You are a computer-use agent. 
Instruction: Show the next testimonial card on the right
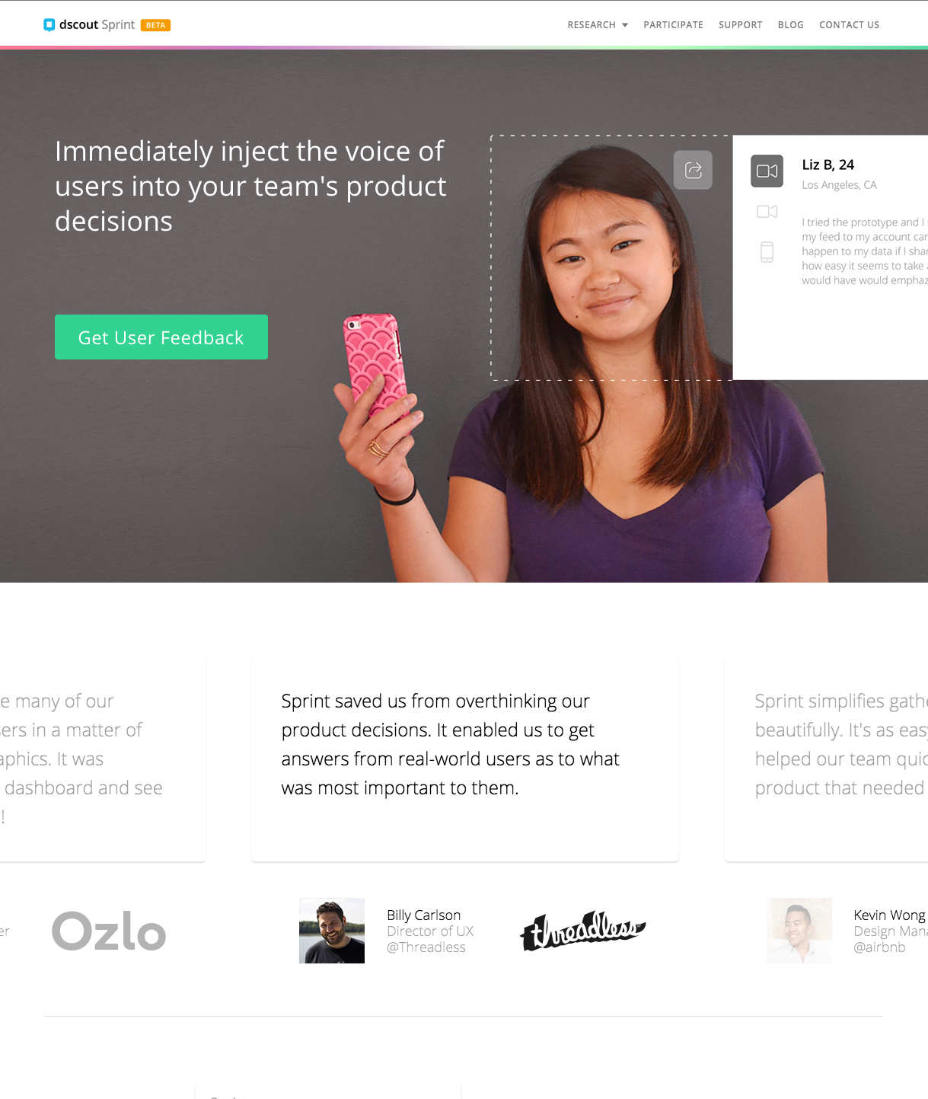point(826,760)
